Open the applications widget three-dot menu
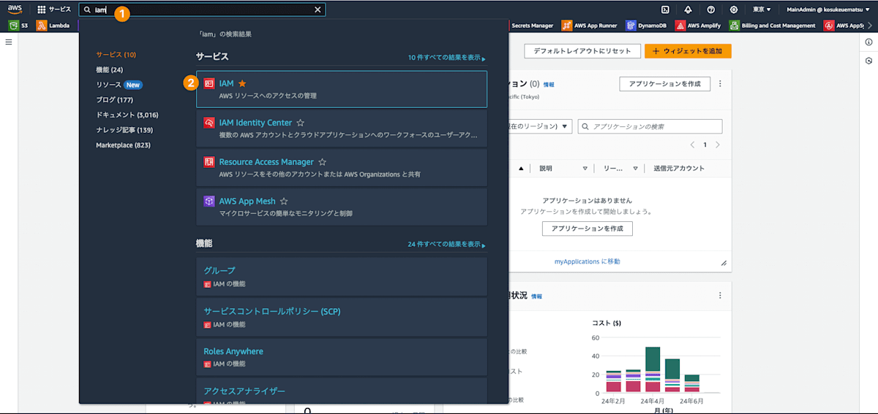This screenshot has height=414, width=878. click(720, 84)
